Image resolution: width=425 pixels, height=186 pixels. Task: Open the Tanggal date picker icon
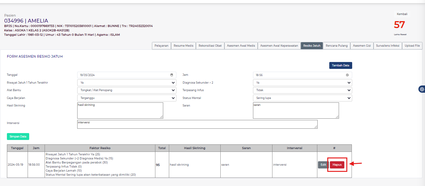coord(171,75)
